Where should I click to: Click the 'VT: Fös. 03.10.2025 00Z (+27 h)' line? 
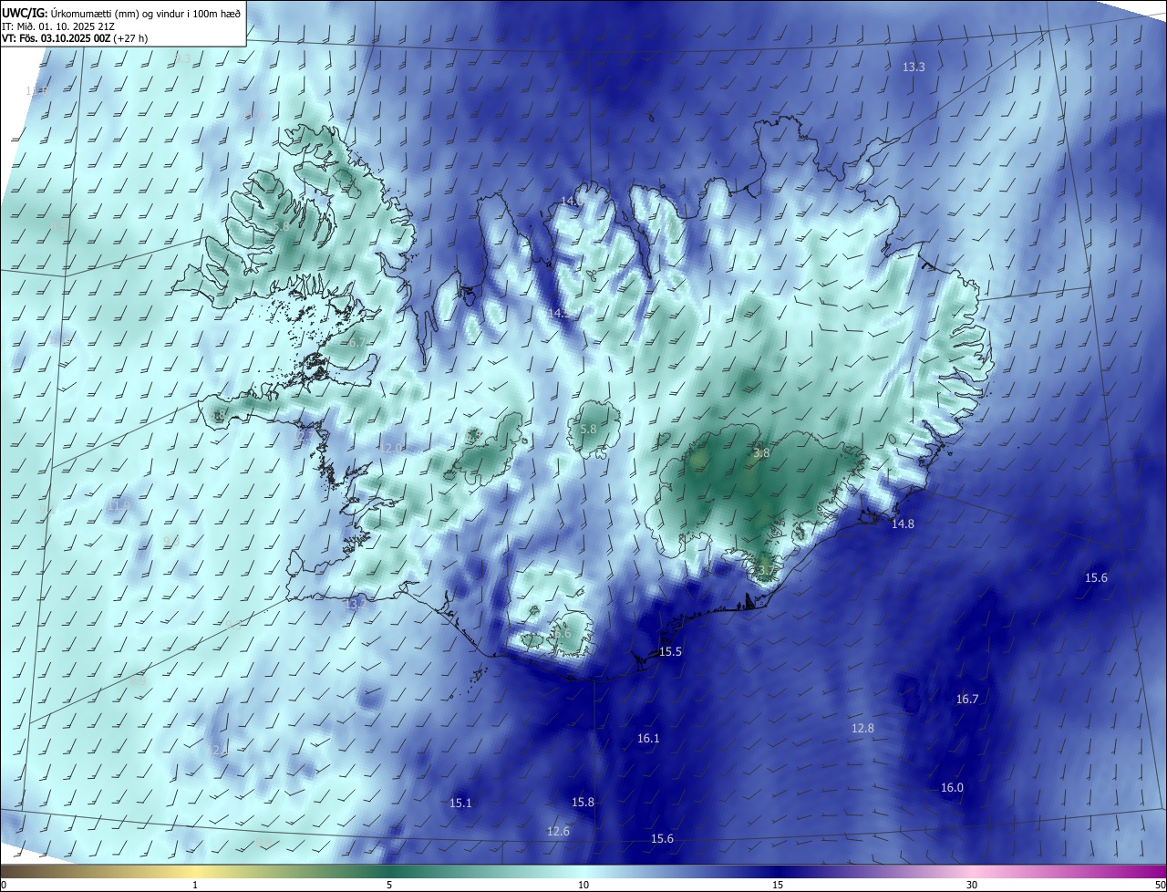pyautogui.click(x=75, y=38)
